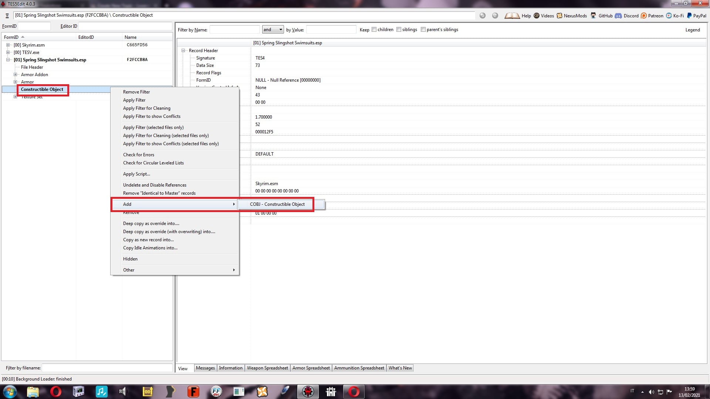Image resolution: width=710 pixels, height=399 pixels.
Task: Open the Videos GP icon
Action: coord(537,16)
